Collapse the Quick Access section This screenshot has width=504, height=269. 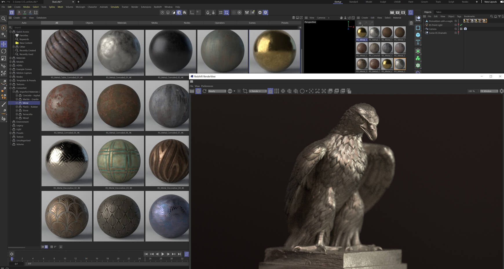10,32
